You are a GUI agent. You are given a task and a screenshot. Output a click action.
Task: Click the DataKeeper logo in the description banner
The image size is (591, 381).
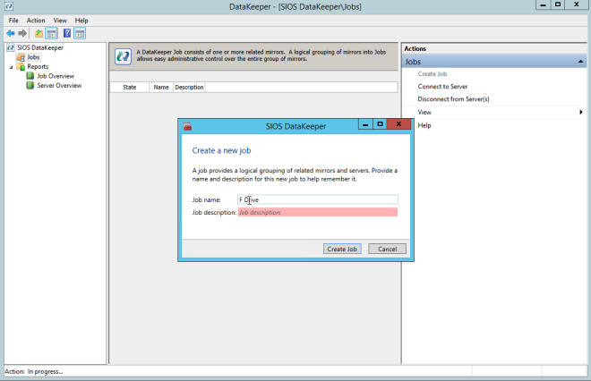(x=123, y=56)
